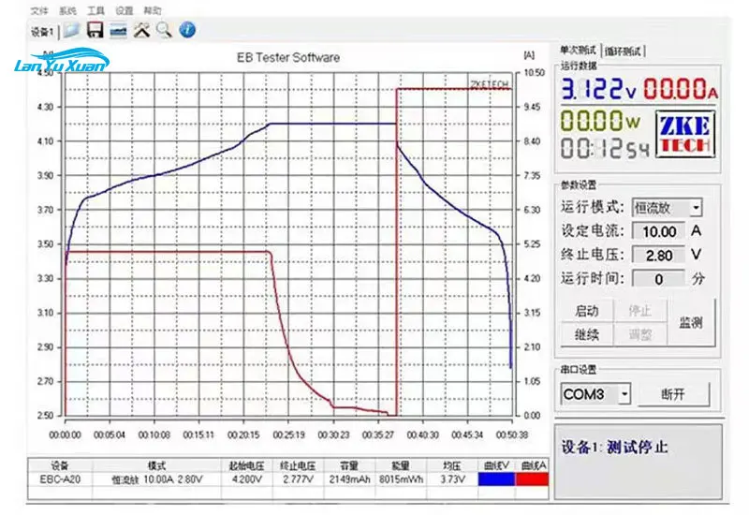This screenshot has width=749, height=515.
Task: Click the magnifier zoom icon
Action: [164, 30]
